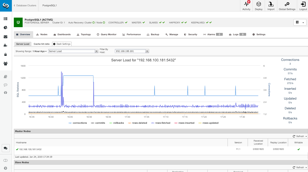The height and width of the screenshot is (172, 308).
Task: Click the rows-updated legend color marker
Action: point(200,123)
